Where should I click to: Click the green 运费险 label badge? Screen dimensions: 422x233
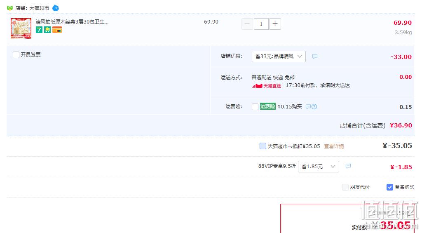[x=267, y=106]
